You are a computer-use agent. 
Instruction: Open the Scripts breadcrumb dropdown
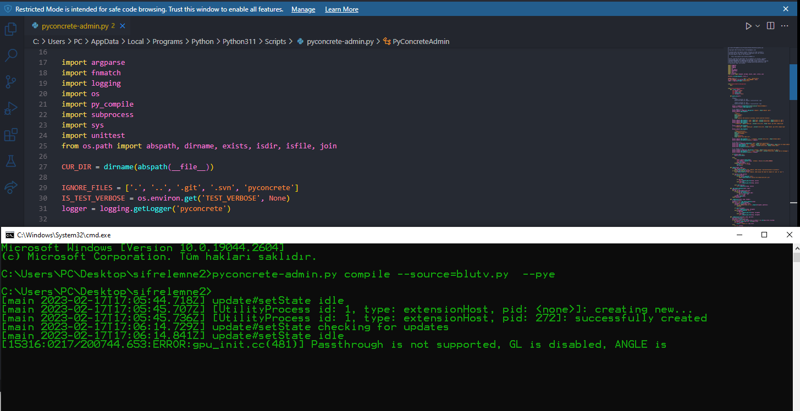pos(275,41)
